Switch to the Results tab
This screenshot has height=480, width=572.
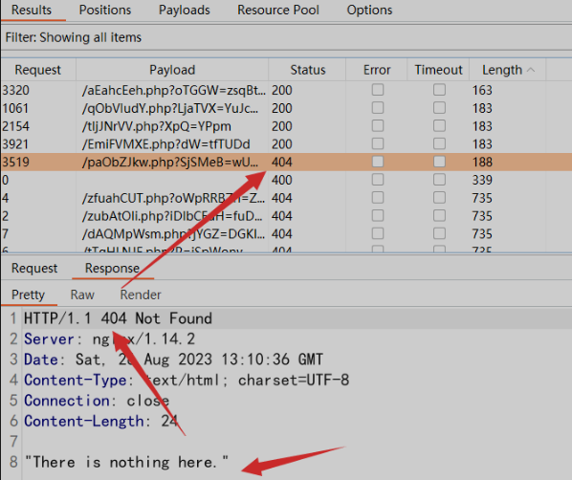pyautogui.click(x=32, y=10)
